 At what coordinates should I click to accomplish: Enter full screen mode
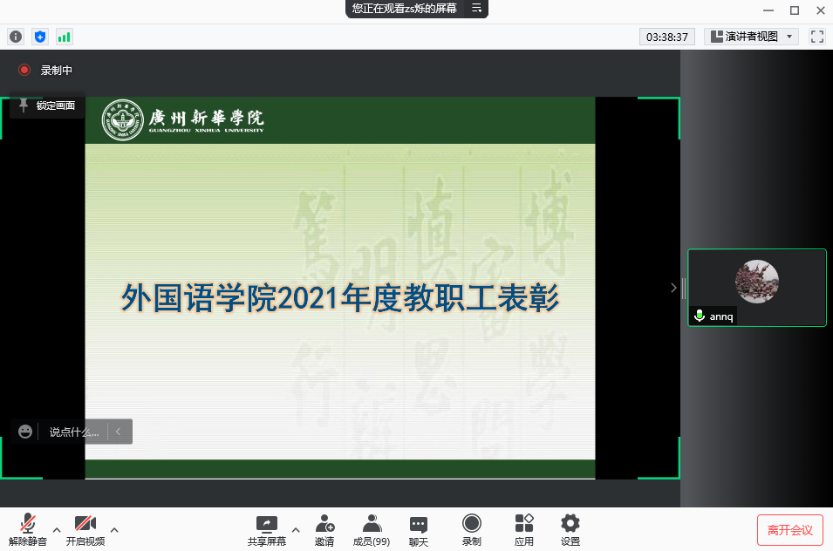816,37
